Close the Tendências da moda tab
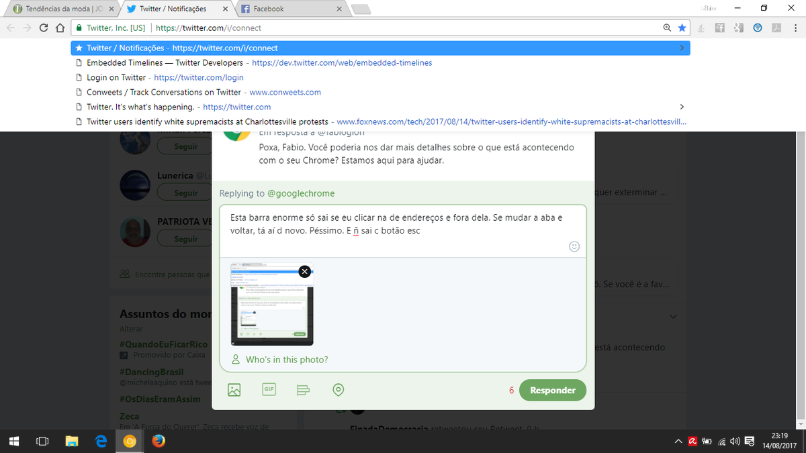The height and width of the screenshot is (453, 806). tap(111, 9)
